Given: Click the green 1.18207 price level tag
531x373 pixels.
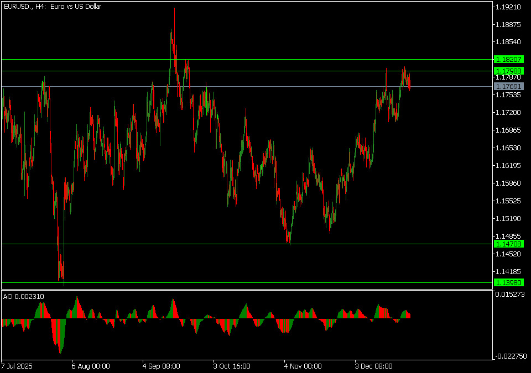Looking at the screenshot, I should point(508,59).
